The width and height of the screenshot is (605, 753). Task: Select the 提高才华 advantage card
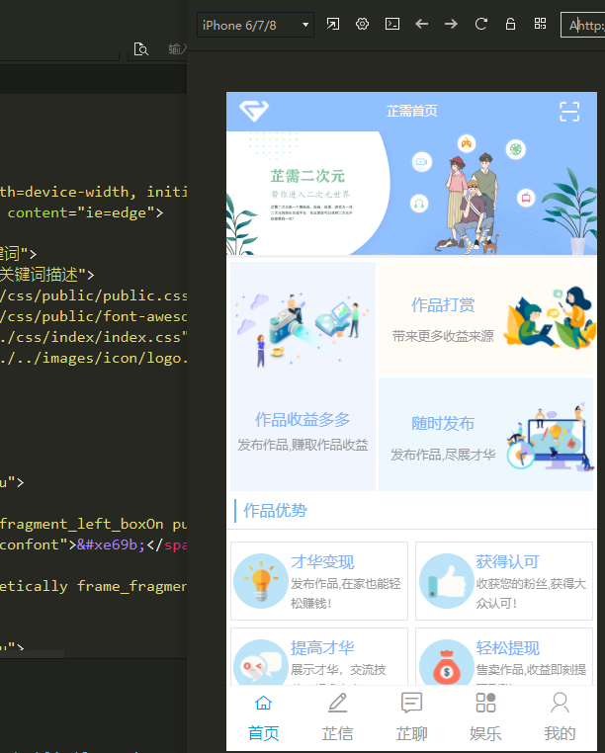point(319,657)
